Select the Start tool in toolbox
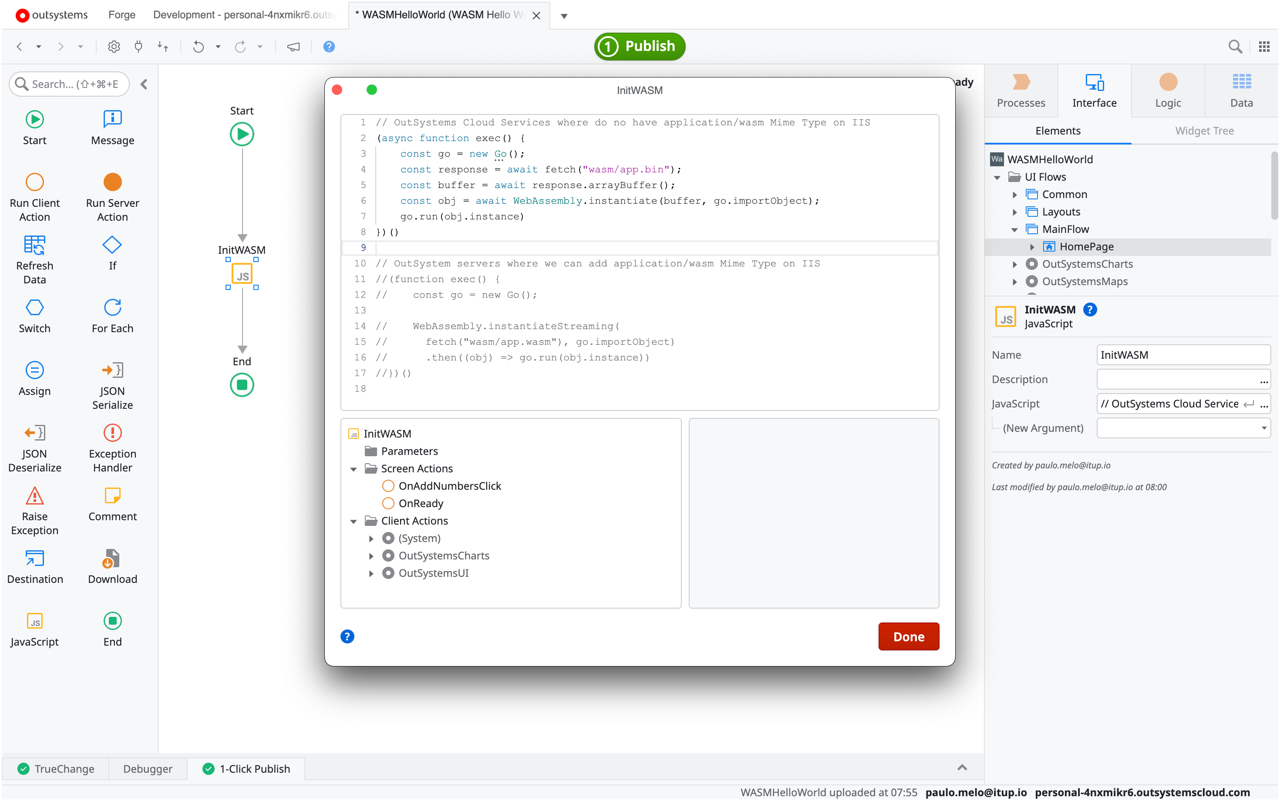 tap(34, 128)
